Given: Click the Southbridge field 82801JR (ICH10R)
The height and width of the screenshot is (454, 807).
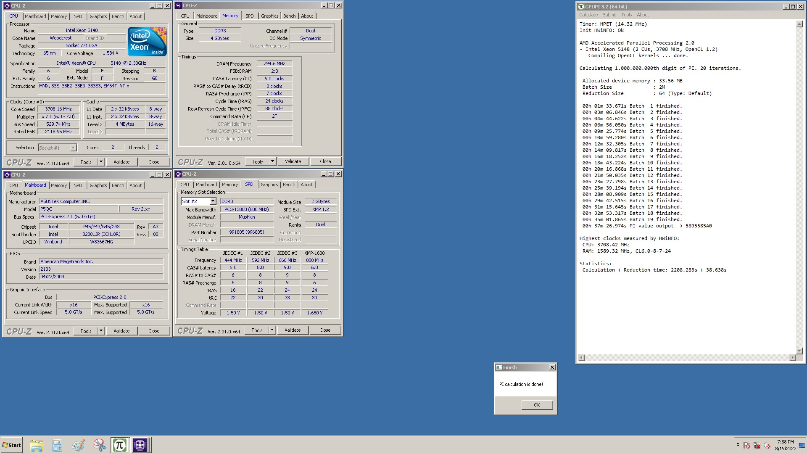Looking at the screenshot, I should [101, 234].
